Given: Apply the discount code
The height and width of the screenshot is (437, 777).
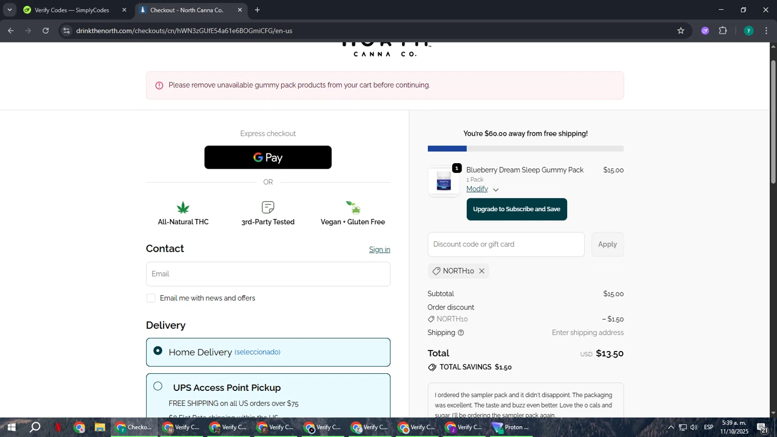Looking at the screenshot, I should pos(608,244).
